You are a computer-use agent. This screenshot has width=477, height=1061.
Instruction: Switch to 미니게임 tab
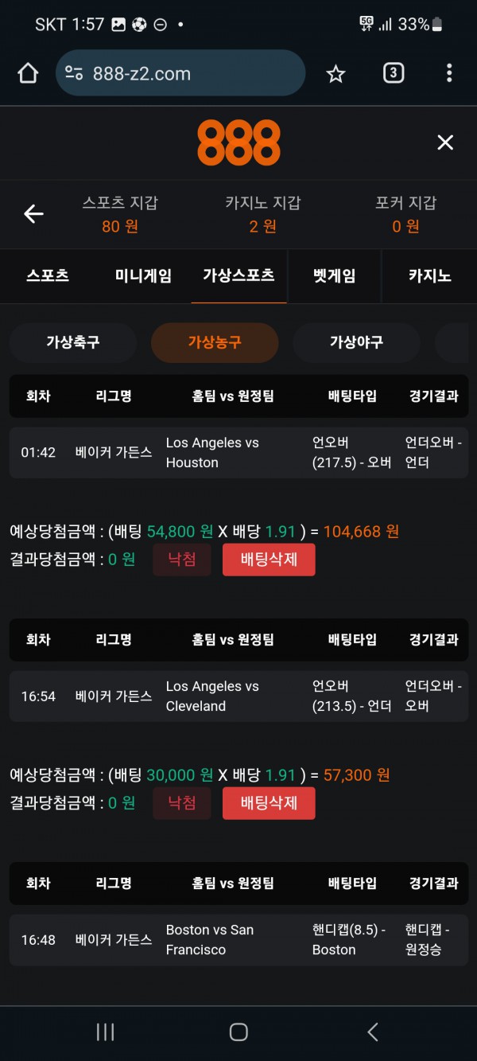(143, 276)
